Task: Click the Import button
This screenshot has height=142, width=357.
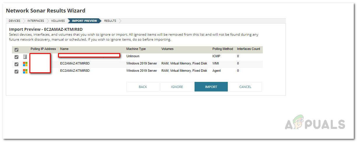Action: coord(211,87)
